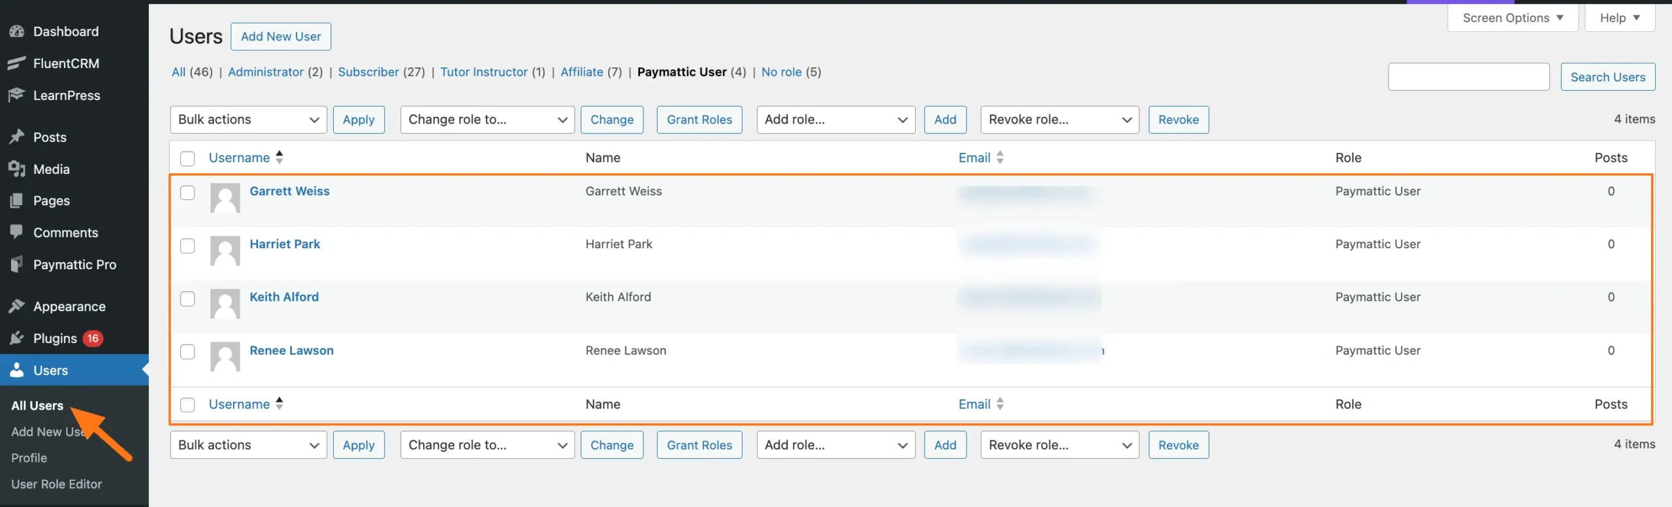The image size is (1672, 507).
Task: Click the Users person icon
Action: [x=17, y=370]
